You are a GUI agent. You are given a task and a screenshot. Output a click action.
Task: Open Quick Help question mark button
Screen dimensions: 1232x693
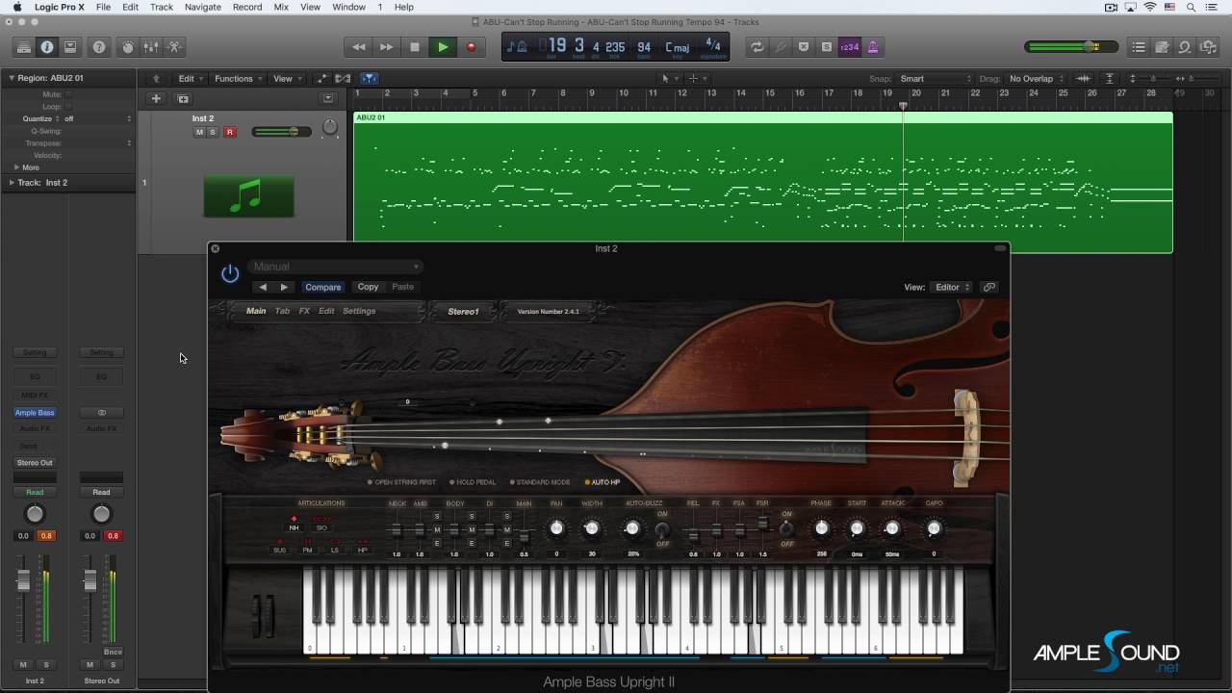tap(98, 46)
